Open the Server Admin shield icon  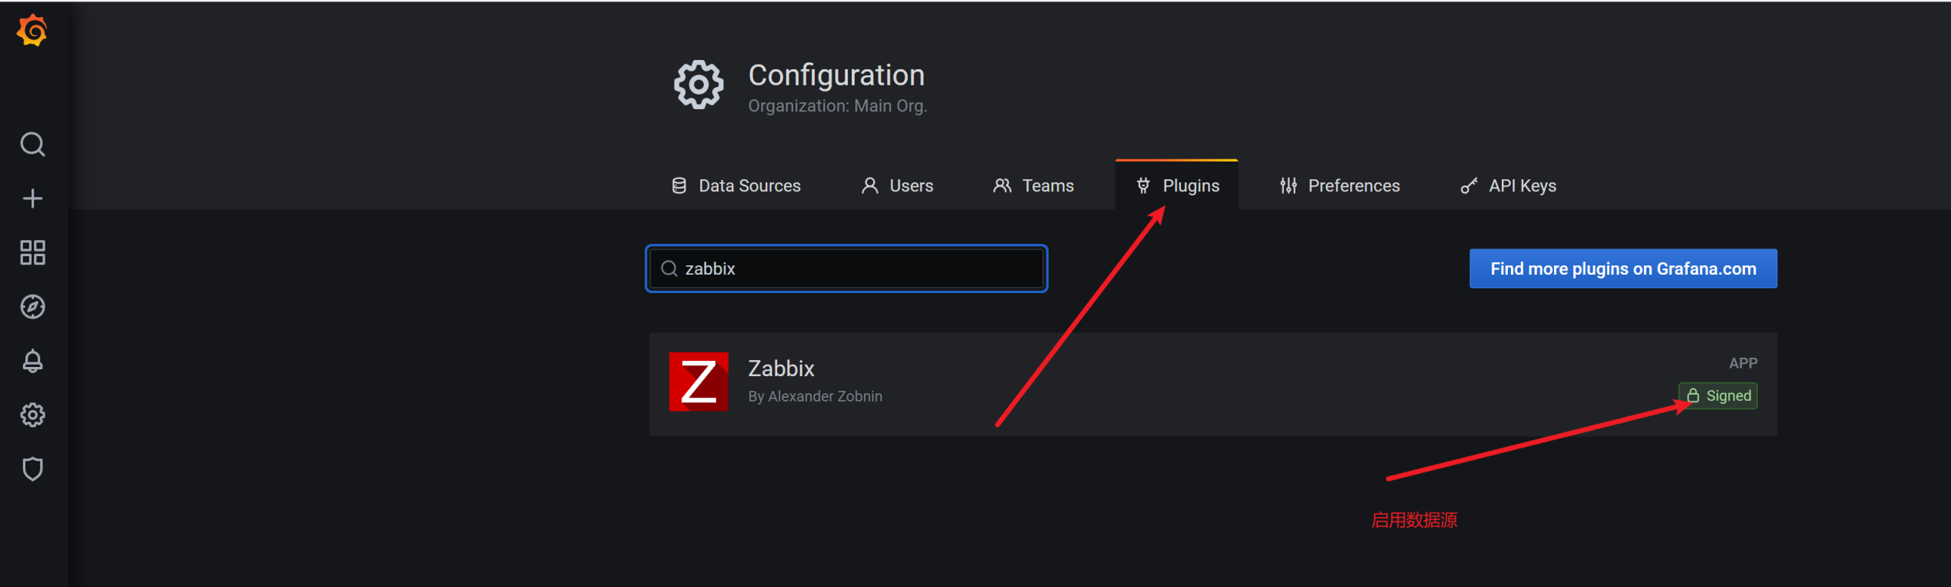[32, 469]
